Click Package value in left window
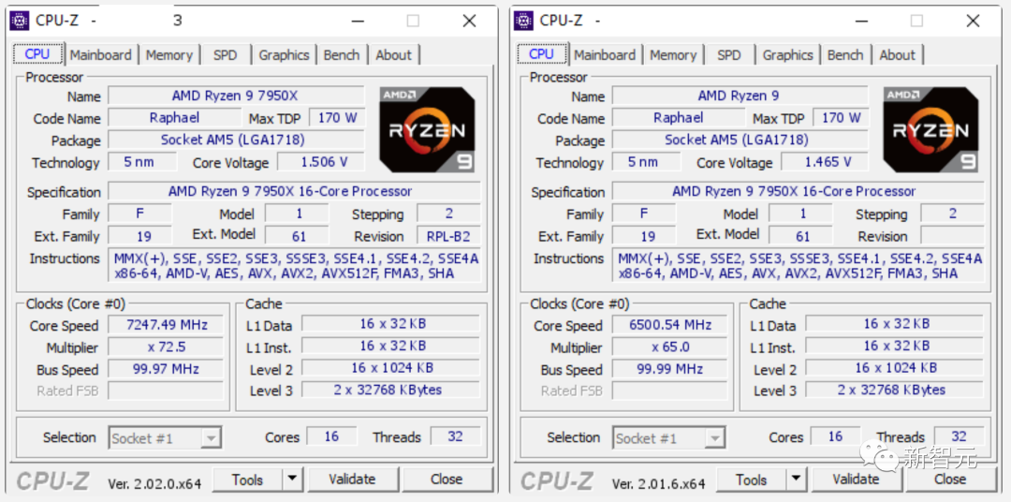This screenshot has width=1011, height=502. [235, 140]
